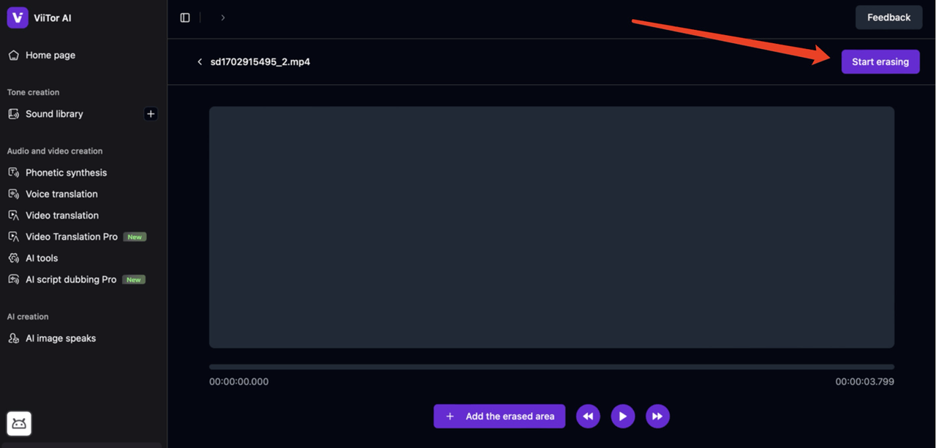Click the forward chevron in top bar
Image resolution: width=936 pixels, height=448 pixels.
pos(223,18)
